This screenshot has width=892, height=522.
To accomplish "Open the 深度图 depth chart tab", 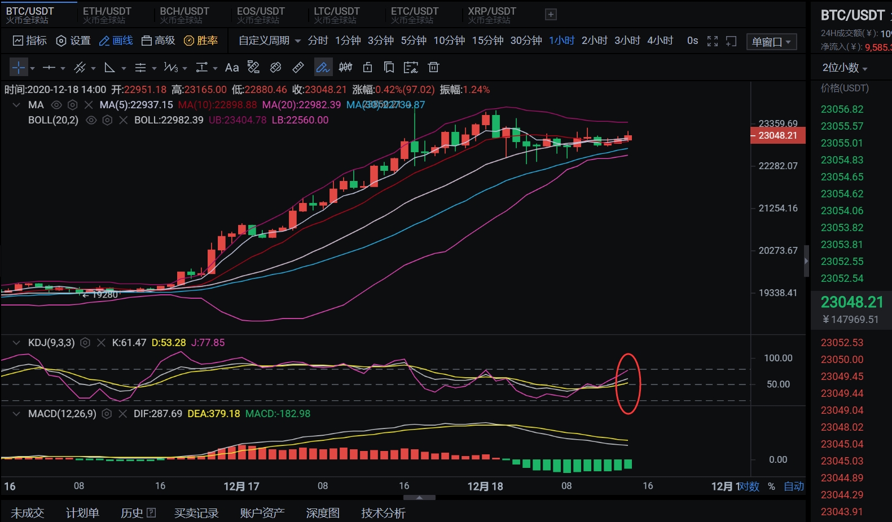I will (323, 513).
